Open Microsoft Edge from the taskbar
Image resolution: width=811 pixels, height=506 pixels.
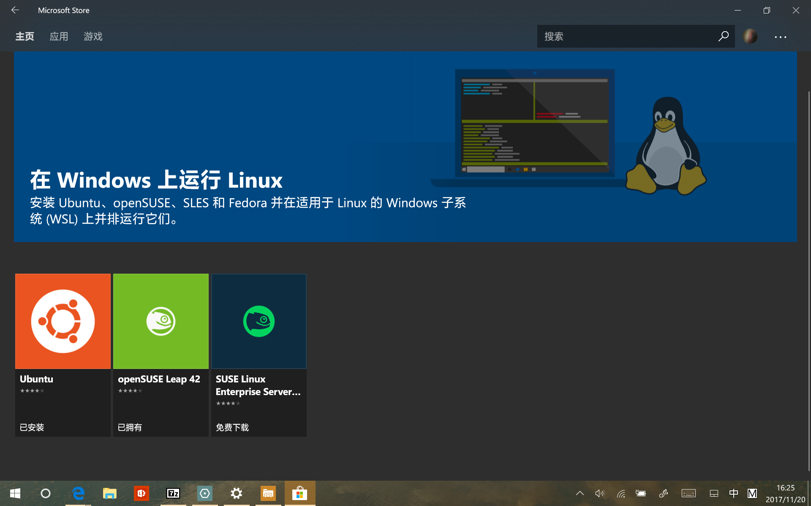[78, 493]
